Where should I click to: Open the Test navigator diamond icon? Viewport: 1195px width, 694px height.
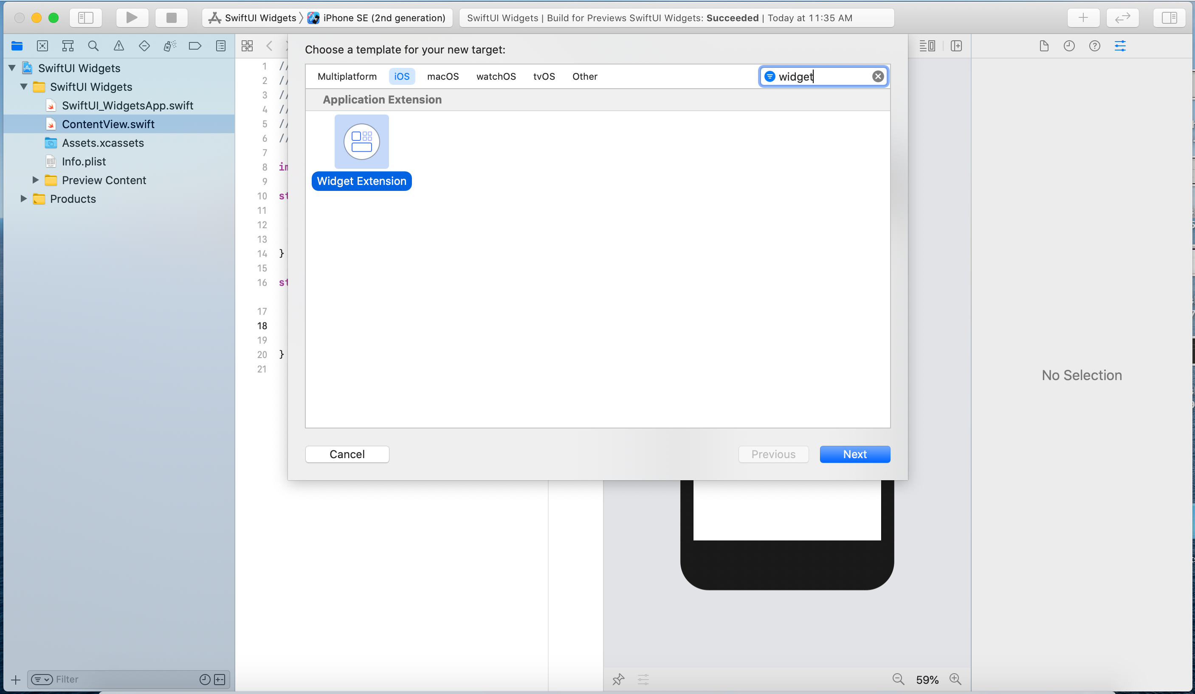(144, 46)
